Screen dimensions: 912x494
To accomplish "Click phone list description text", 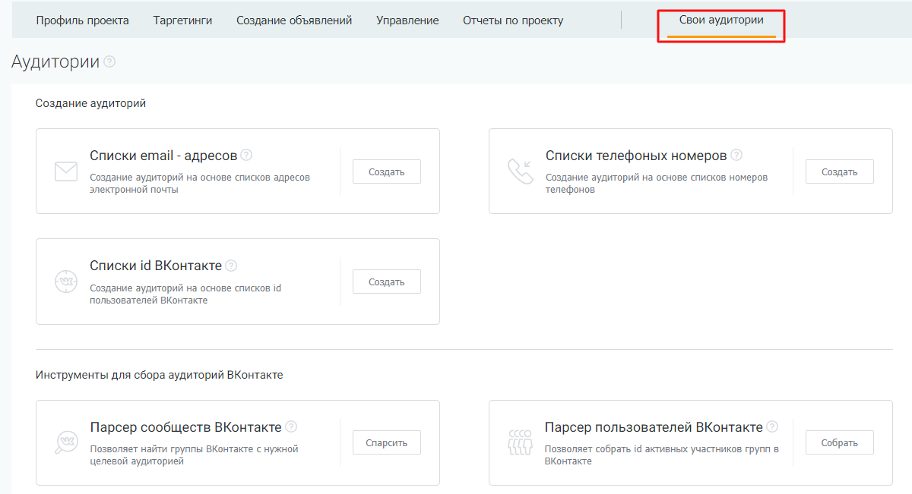I will [657, 183].
